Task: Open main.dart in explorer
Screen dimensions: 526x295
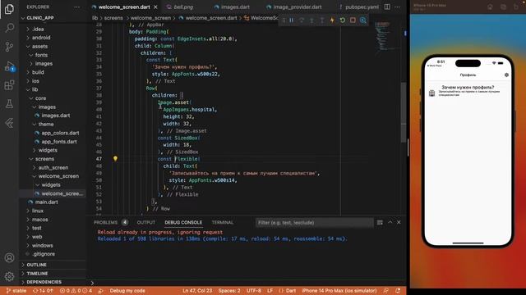Action: (46, 202)
